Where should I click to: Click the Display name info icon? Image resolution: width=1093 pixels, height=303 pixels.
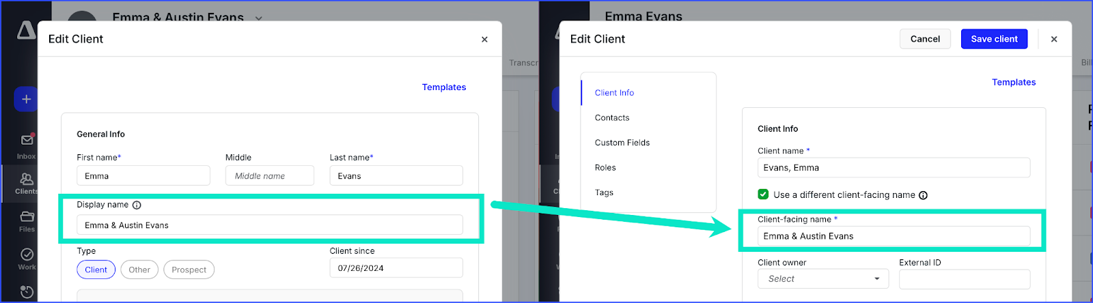tap(137, 205)
